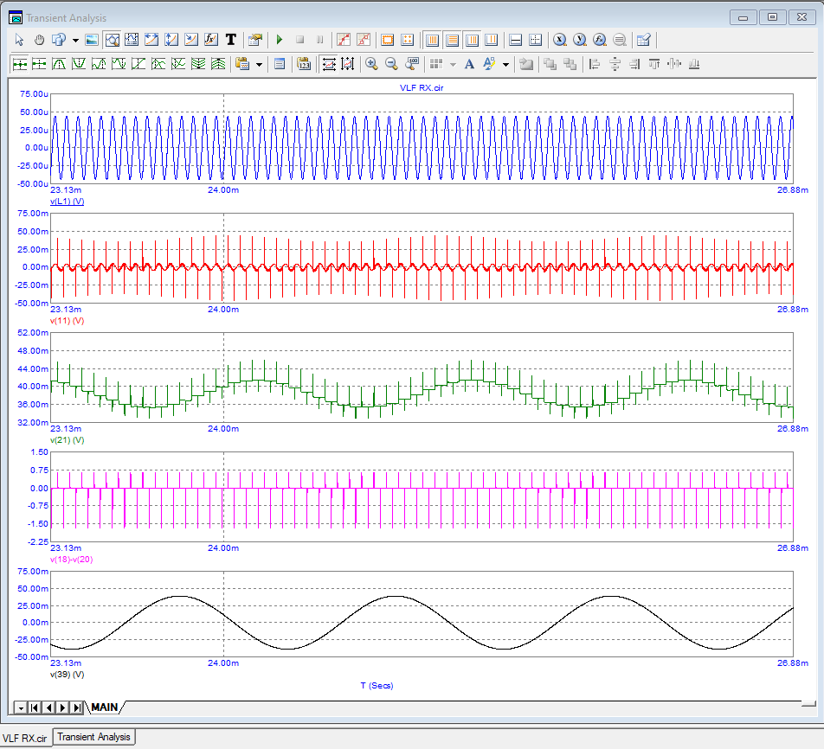Pause the analysis

tap(319, 40)
